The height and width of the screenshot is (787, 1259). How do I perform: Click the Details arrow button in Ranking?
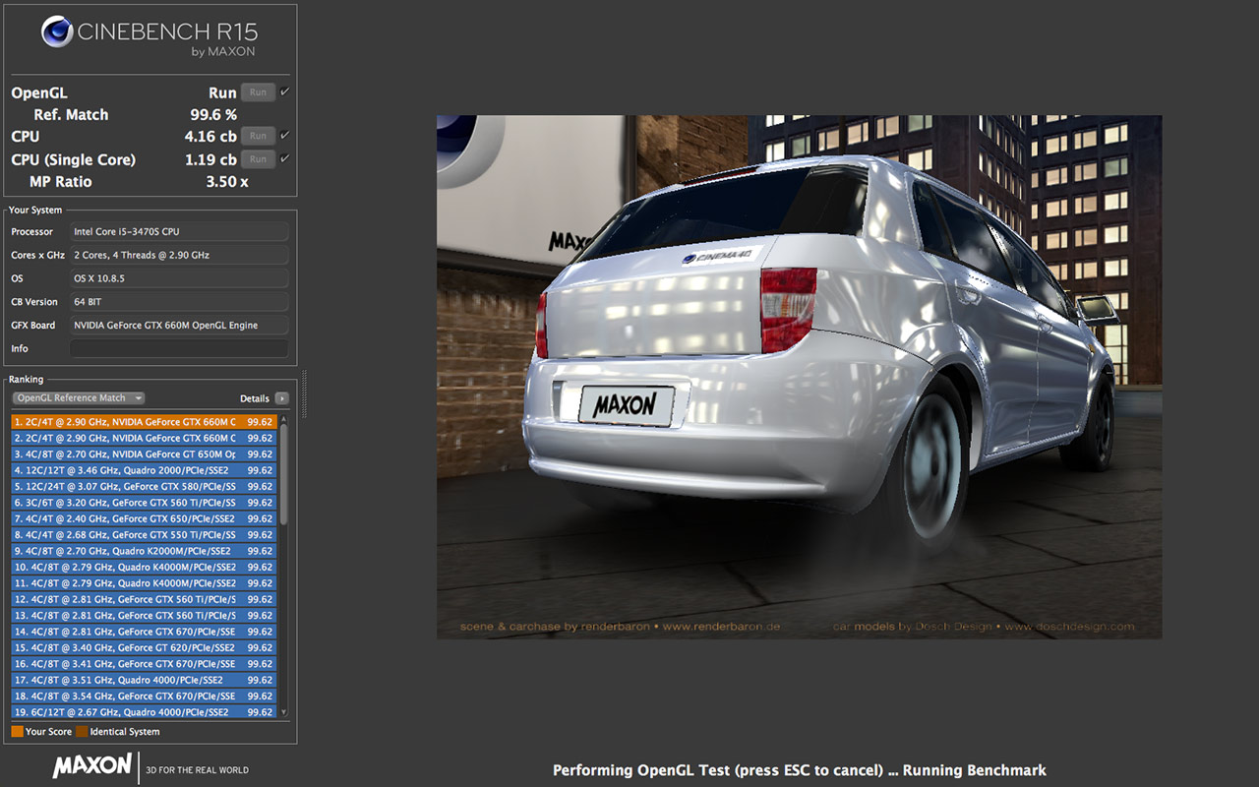click(282, 398)
